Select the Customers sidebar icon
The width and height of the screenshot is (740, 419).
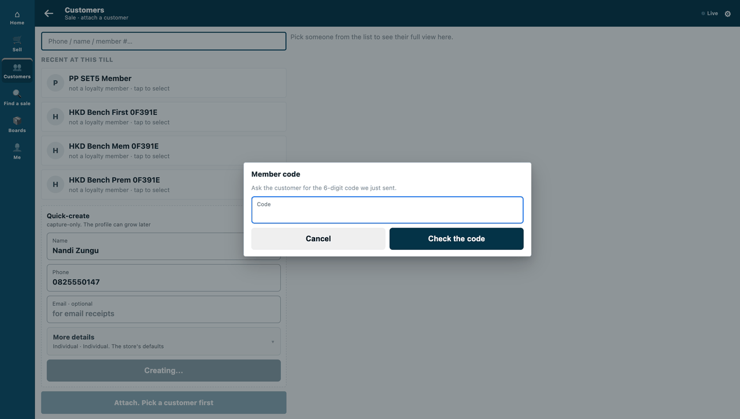17,67
